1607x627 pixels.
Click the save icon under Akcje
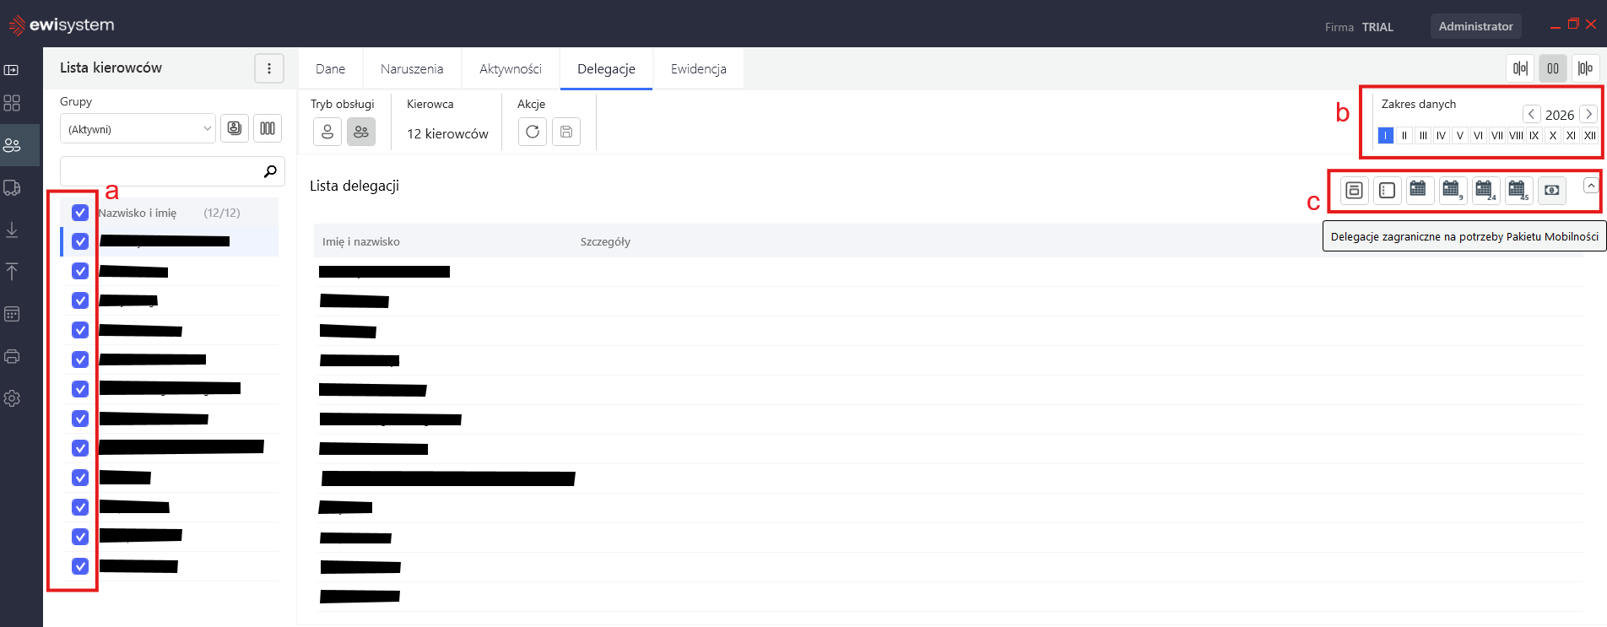point(566,132)
